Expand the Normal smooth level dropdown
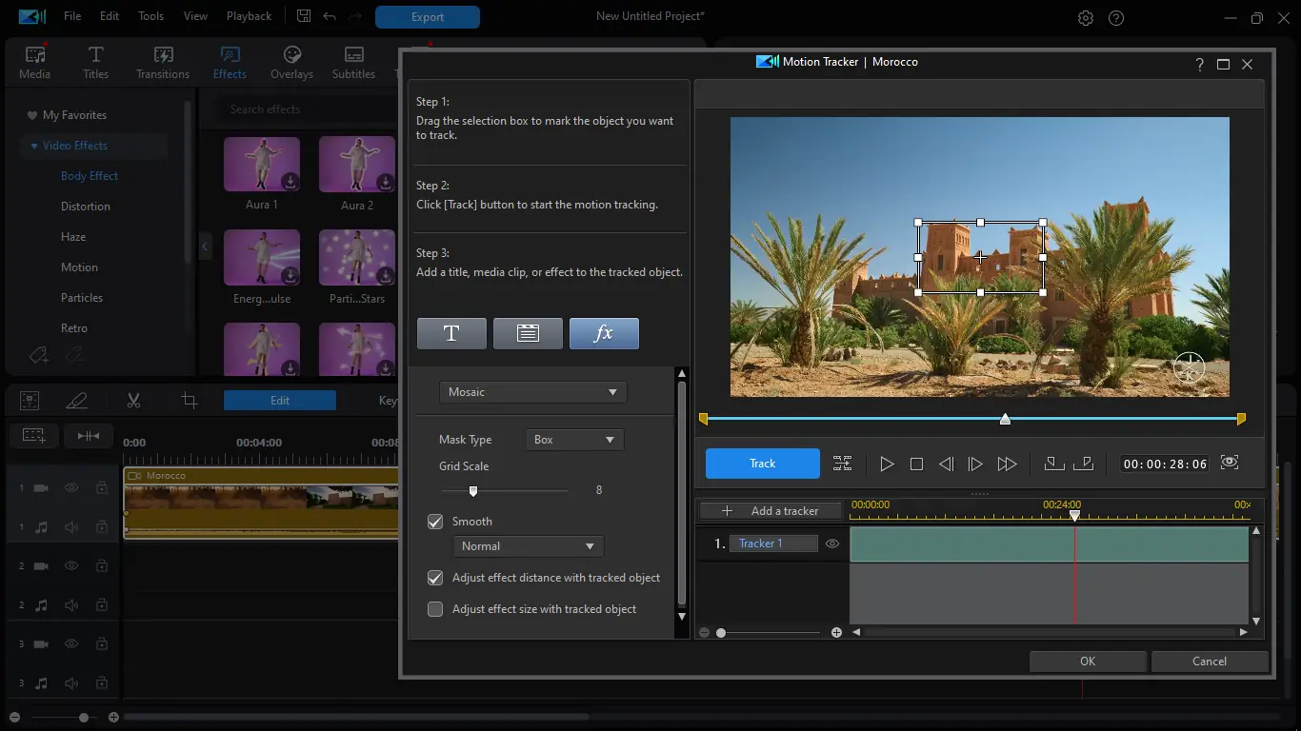Image resolution: width=1301 pixels, height=731 pixels. click(x=528, y=546)
